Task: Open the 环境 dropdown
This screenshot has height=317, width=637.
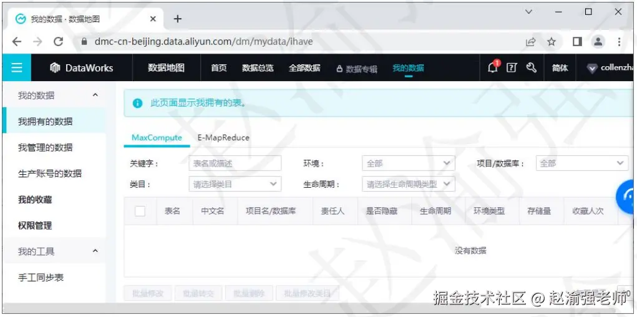Action: [x=408, y=163]
